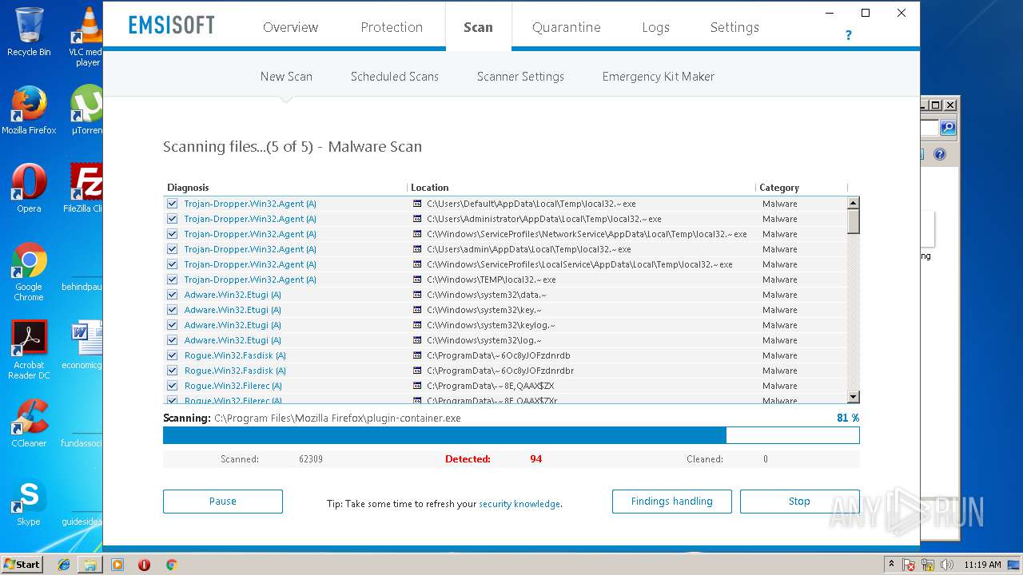Select the Scheduled Scans sub-tab

[x=395, y=77]
